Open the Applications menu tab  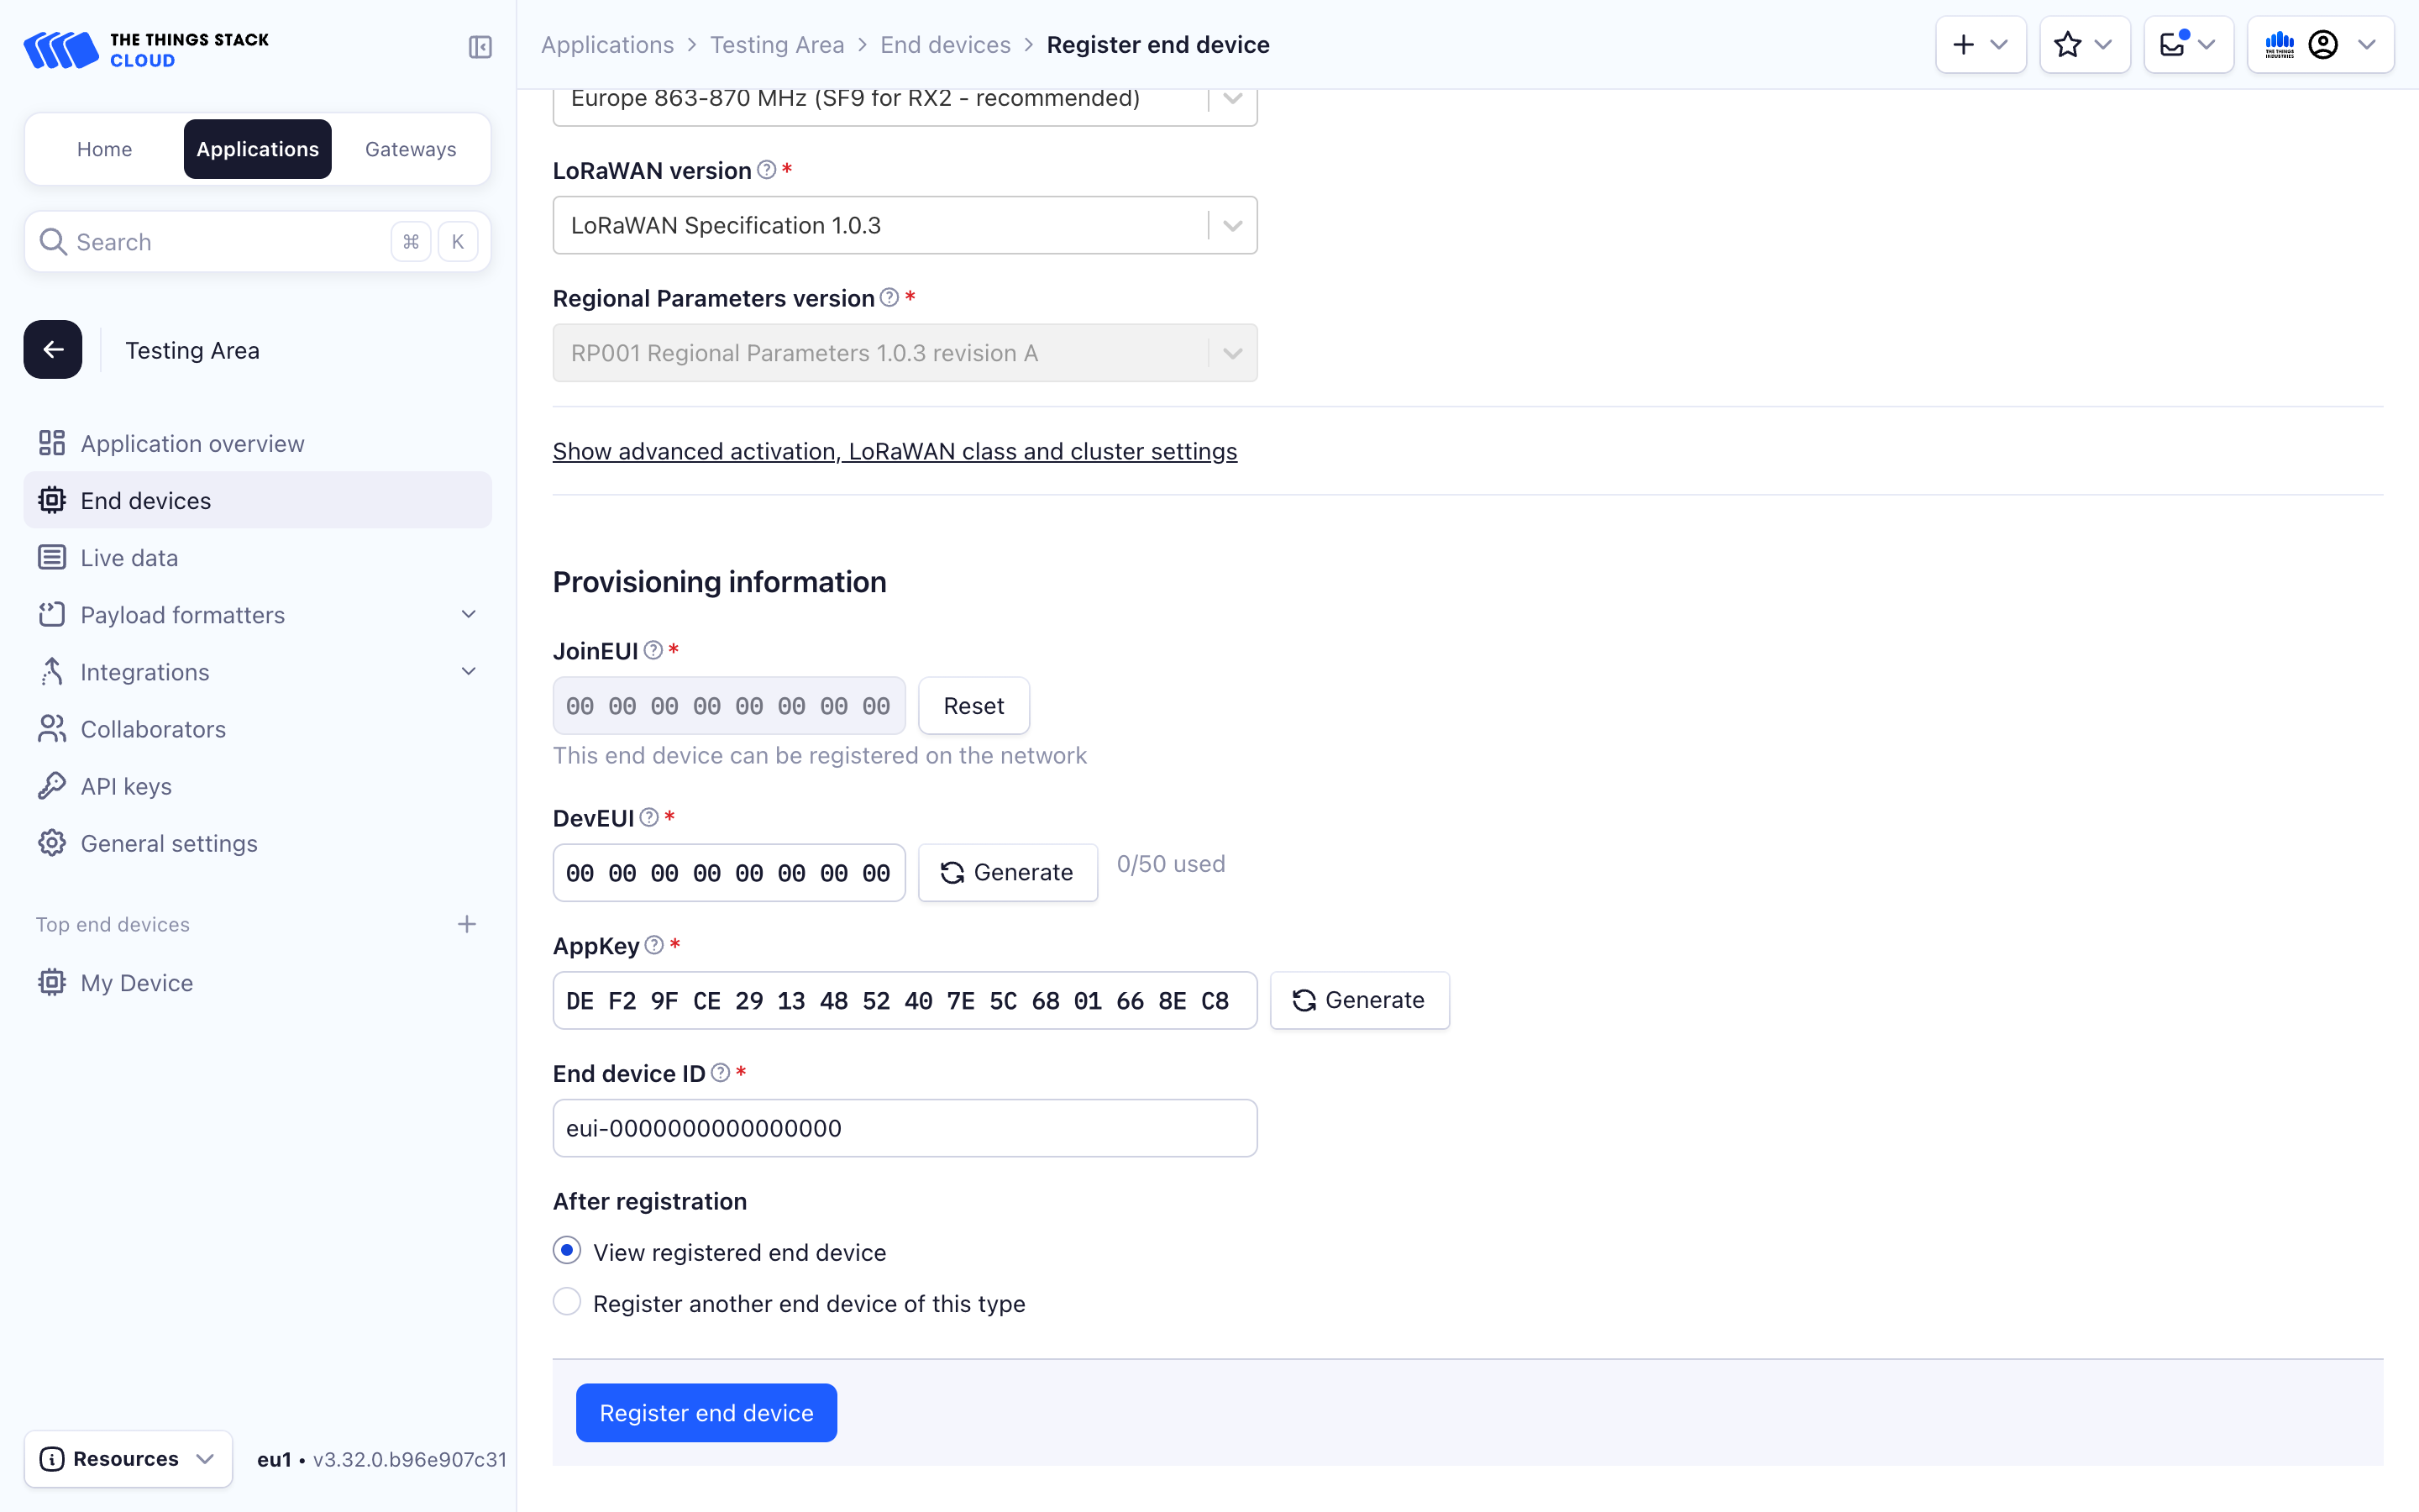pos(258,146)
